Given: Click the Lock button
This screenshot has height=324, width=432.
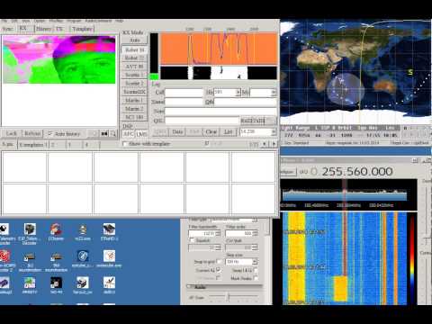Looking at the screenshot, I should click(12, 133).
